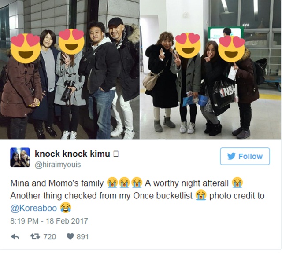Click the Twitter bird icon in Follow button
The image size is (282, 253).
(231, 156)
